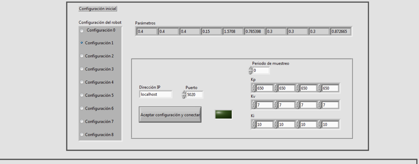Select Configuración 3 radio option
The width and height of the screenshot is (419, 164).
(x=82, y=69)
